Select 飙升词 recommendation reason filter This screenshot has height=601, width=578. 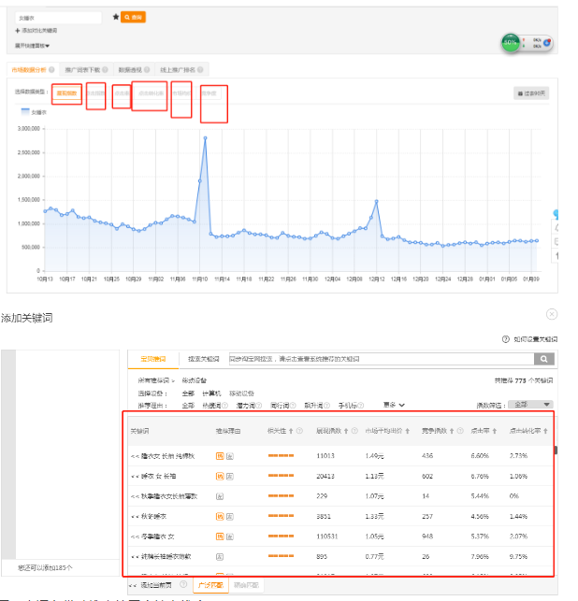313,406
